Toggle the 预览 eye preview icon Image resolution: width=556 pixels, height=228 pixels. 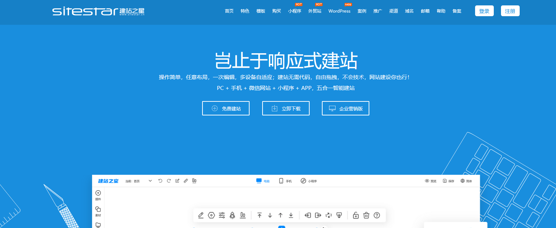click(x=427, y=181)
